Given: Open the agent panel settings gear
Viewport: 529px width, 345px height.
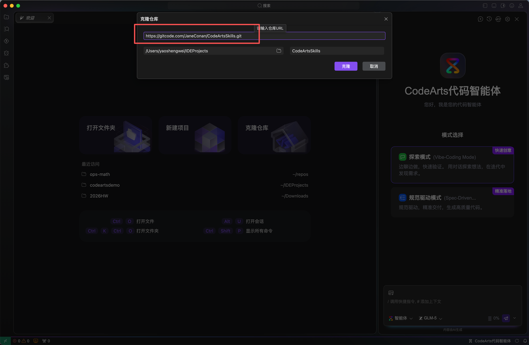Looking at the screenshot, I should (x=508, y=19).
